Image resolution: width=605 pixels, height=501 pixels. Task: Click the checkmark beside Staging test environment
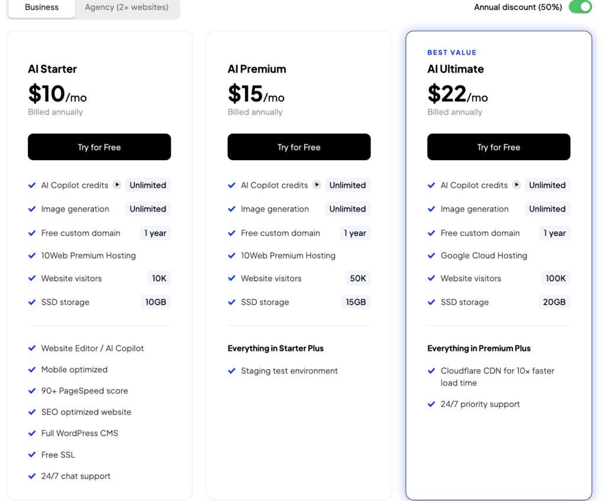click(x=232, y=371)
